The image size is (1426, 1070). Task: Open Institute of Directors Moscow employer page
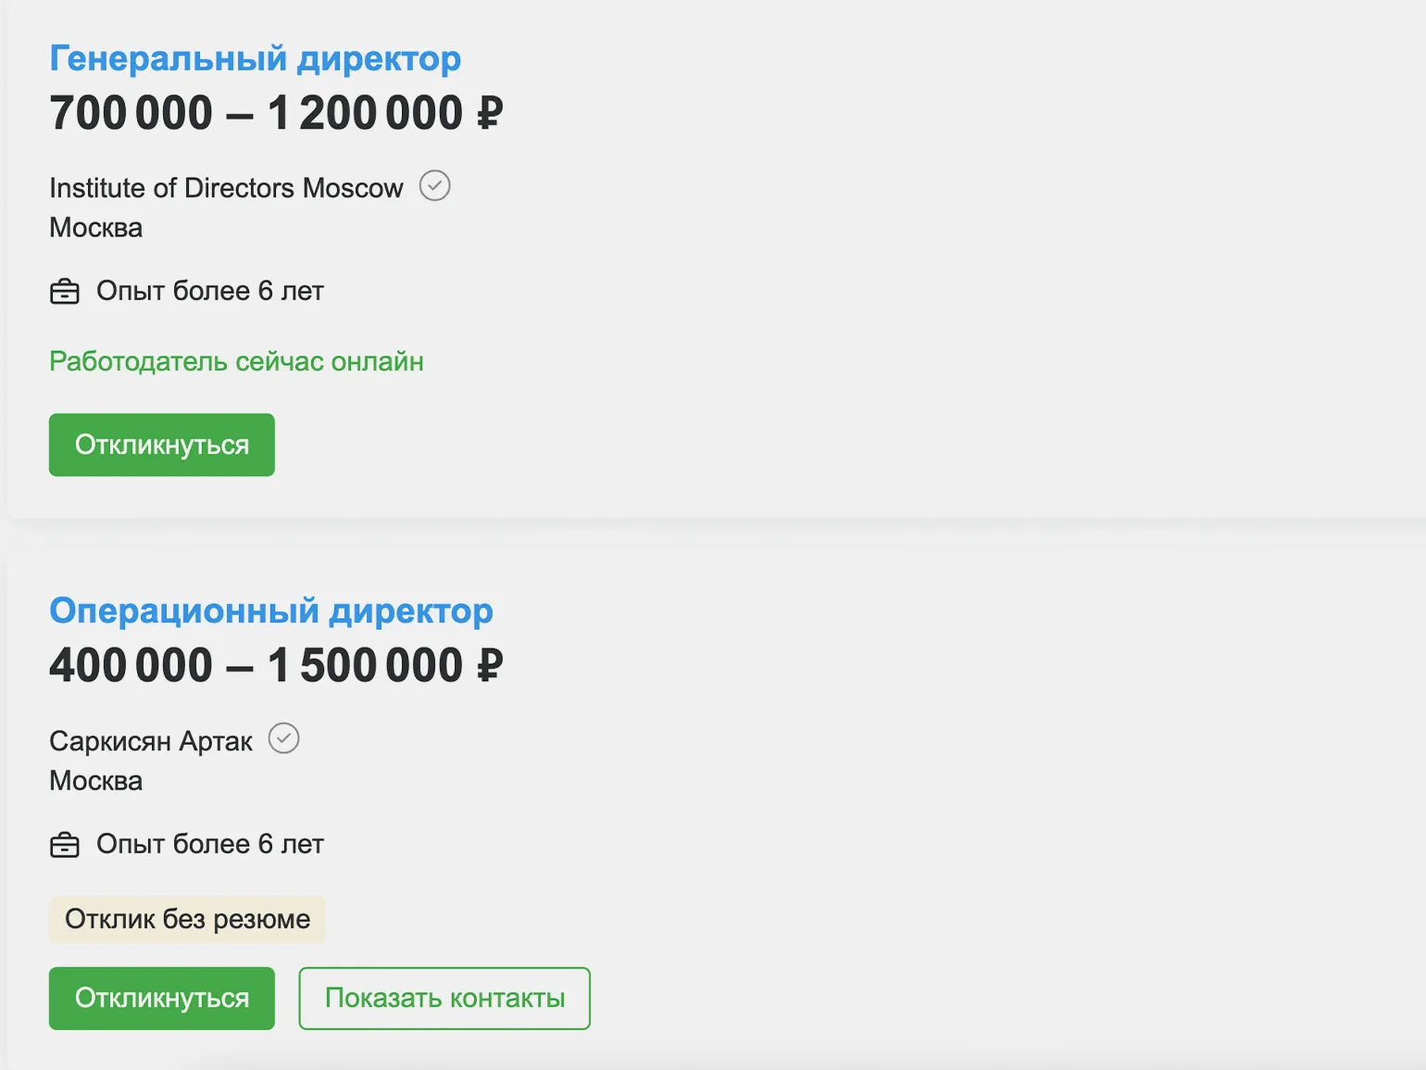(226, 188)
